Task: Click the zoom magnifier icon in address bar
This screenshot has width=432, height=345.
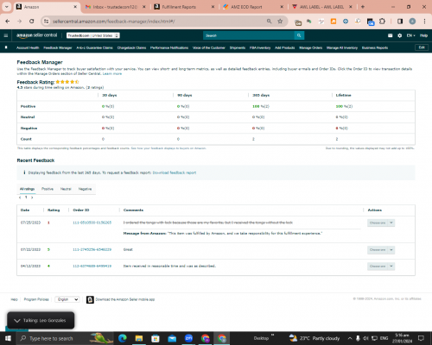Action: tap(269, 22)
